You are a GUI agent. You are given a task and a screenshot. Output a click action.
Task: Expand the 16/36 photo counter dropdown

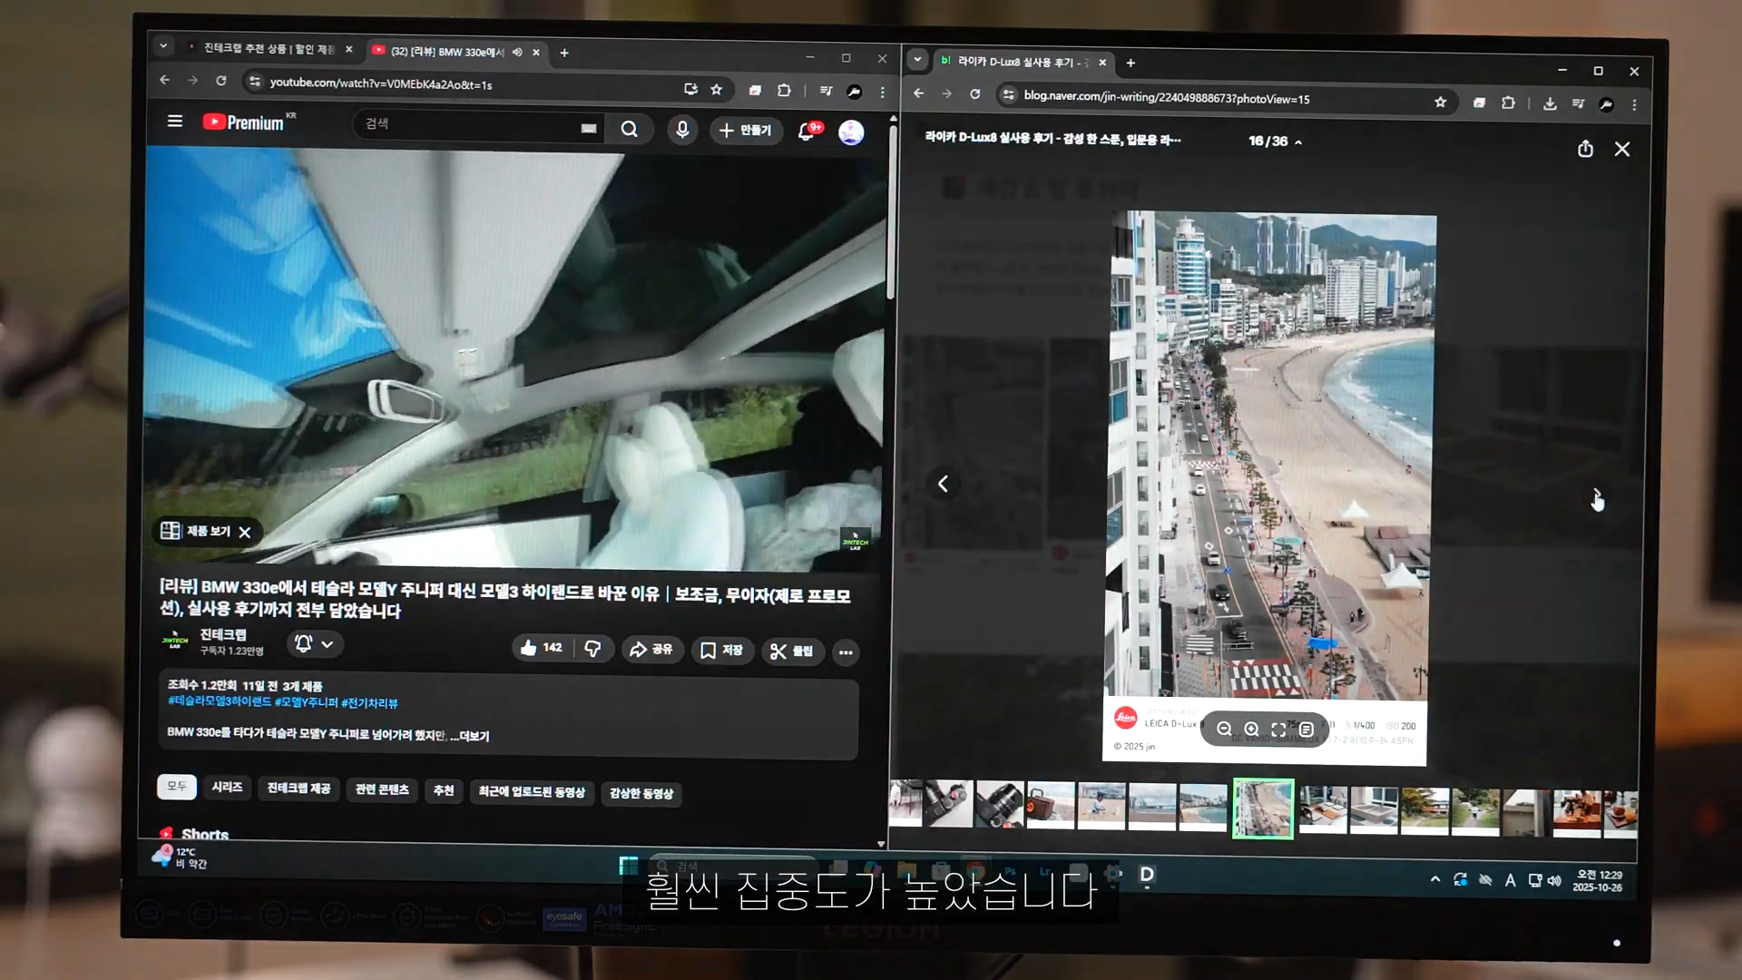(x=1275, y=142)
